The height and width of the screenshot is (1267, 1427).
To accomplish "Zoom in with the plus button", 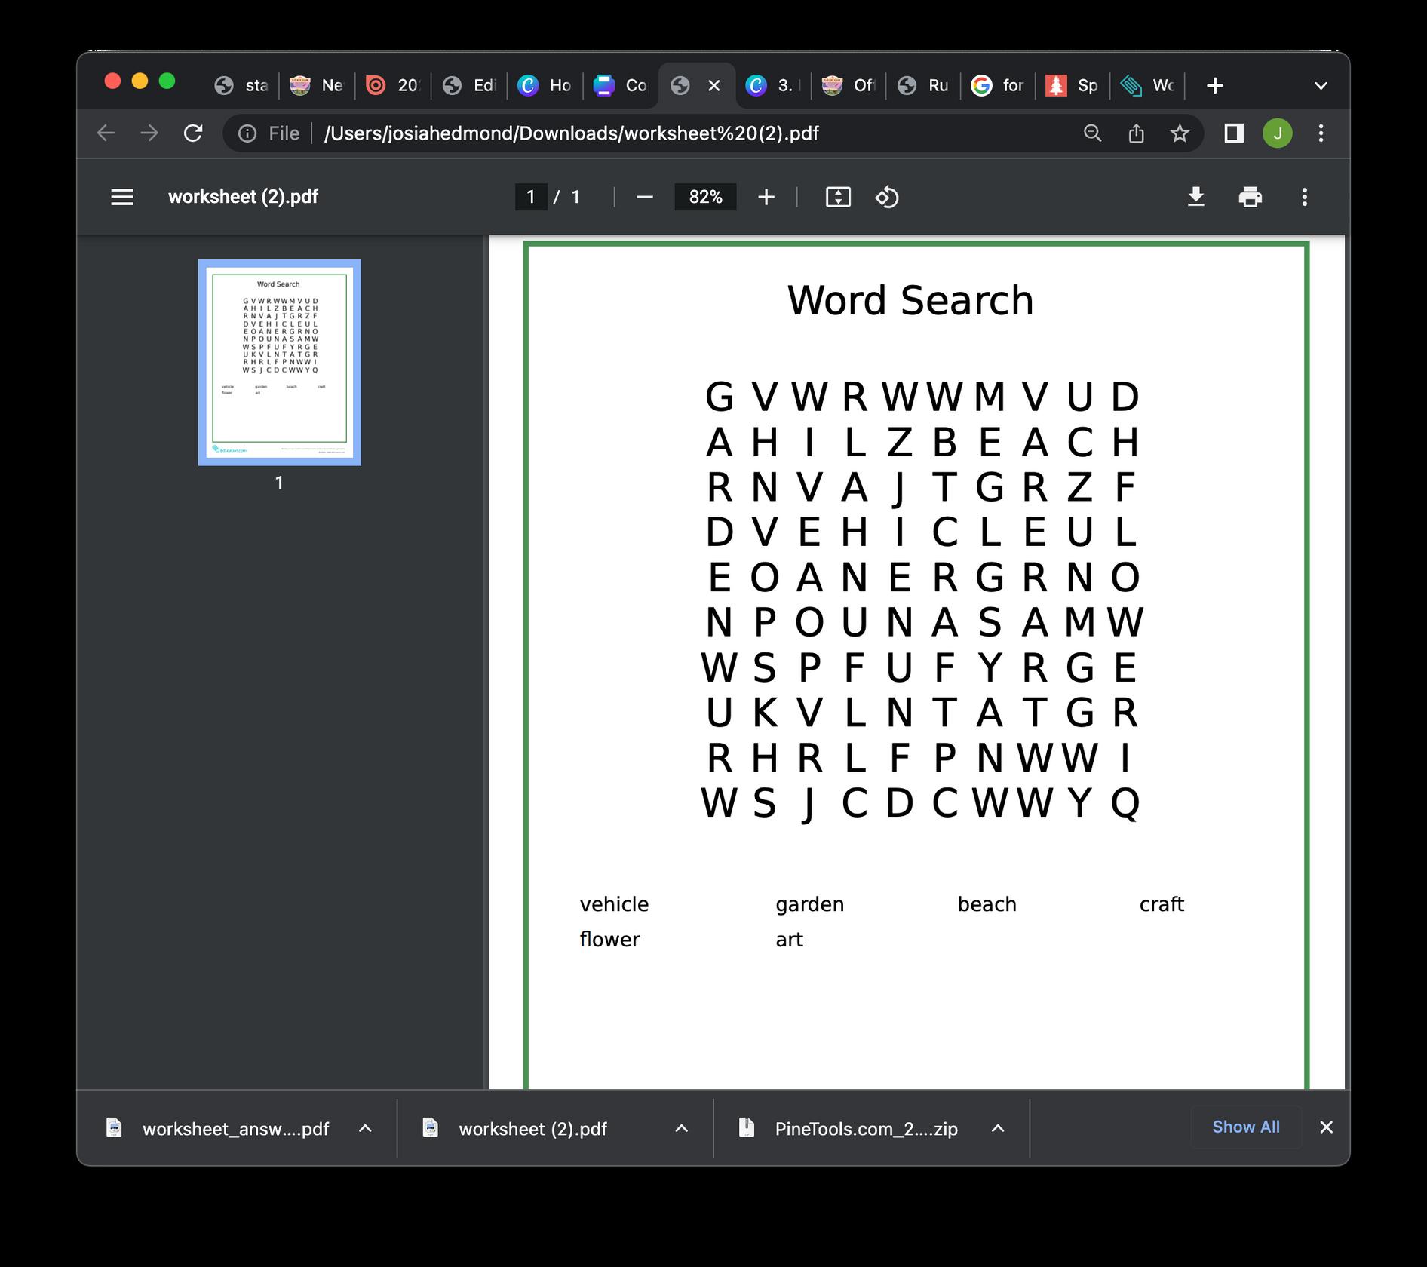I will tap(766, 197).
